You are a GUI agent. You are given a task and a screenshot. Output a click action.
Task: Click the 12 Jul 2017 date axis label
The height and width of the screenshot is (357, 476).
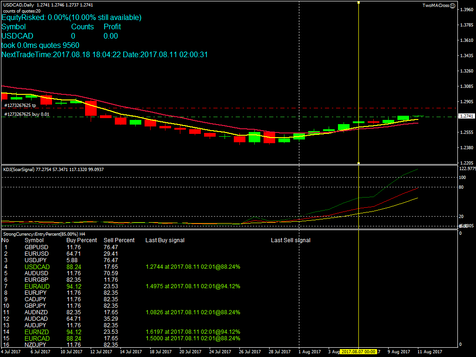point(101,351)
